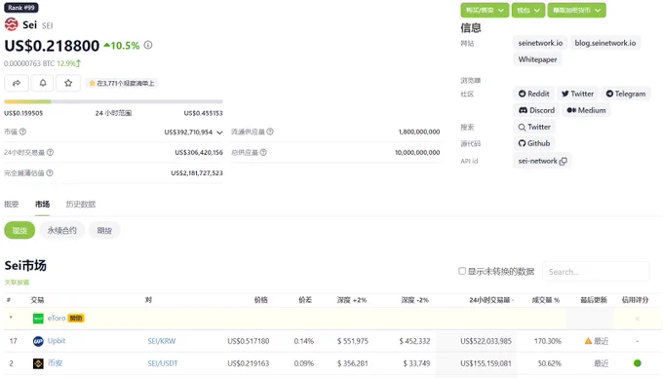Copy the sei-network API id
Screen dimensions: 663x378
[564, 162]
